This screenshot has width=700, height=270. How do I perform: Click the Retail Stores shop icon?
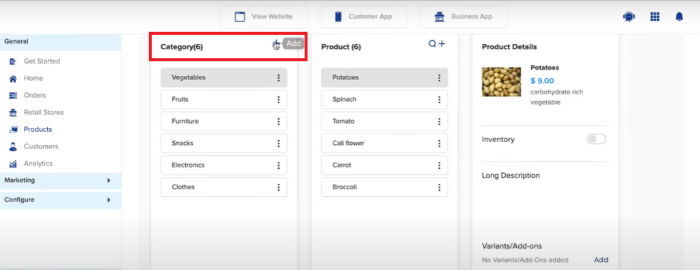click(14, 113)
